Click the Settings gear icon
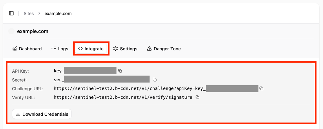The height and width of the screenshot is (129, 323). (115, 48)
